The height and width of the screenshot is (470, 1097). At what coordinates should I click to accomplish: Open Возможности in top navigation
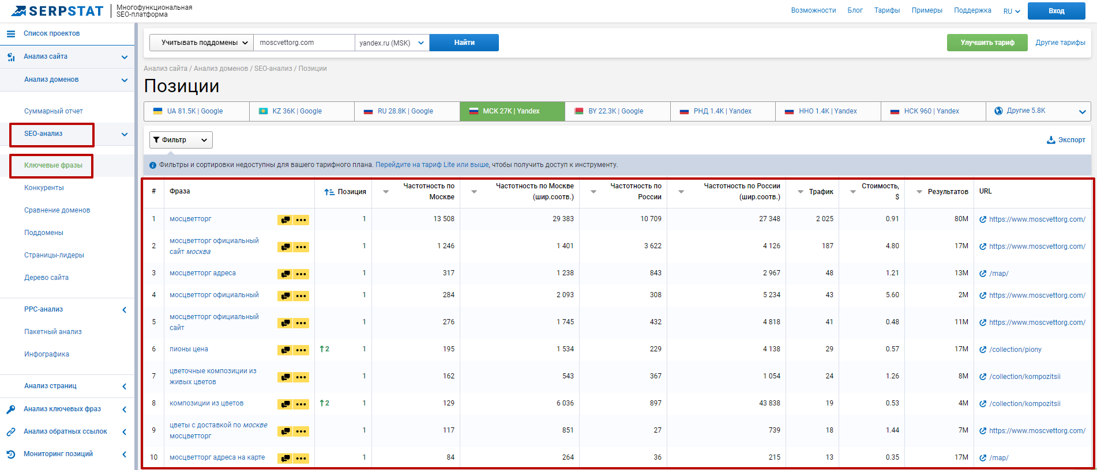(813, 10)
